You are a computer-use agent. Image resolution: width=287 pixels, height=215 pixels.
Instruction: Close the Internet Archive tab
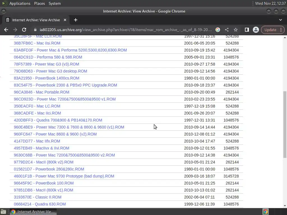[65, 20]
